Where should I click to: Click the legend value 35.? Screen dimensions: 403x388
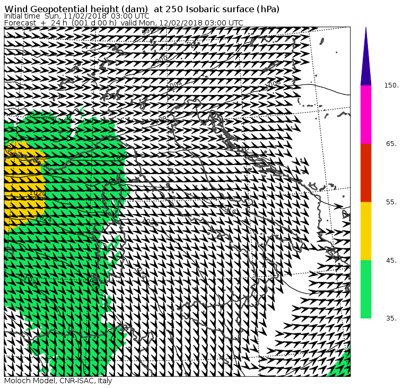click(x=391, y=318)
